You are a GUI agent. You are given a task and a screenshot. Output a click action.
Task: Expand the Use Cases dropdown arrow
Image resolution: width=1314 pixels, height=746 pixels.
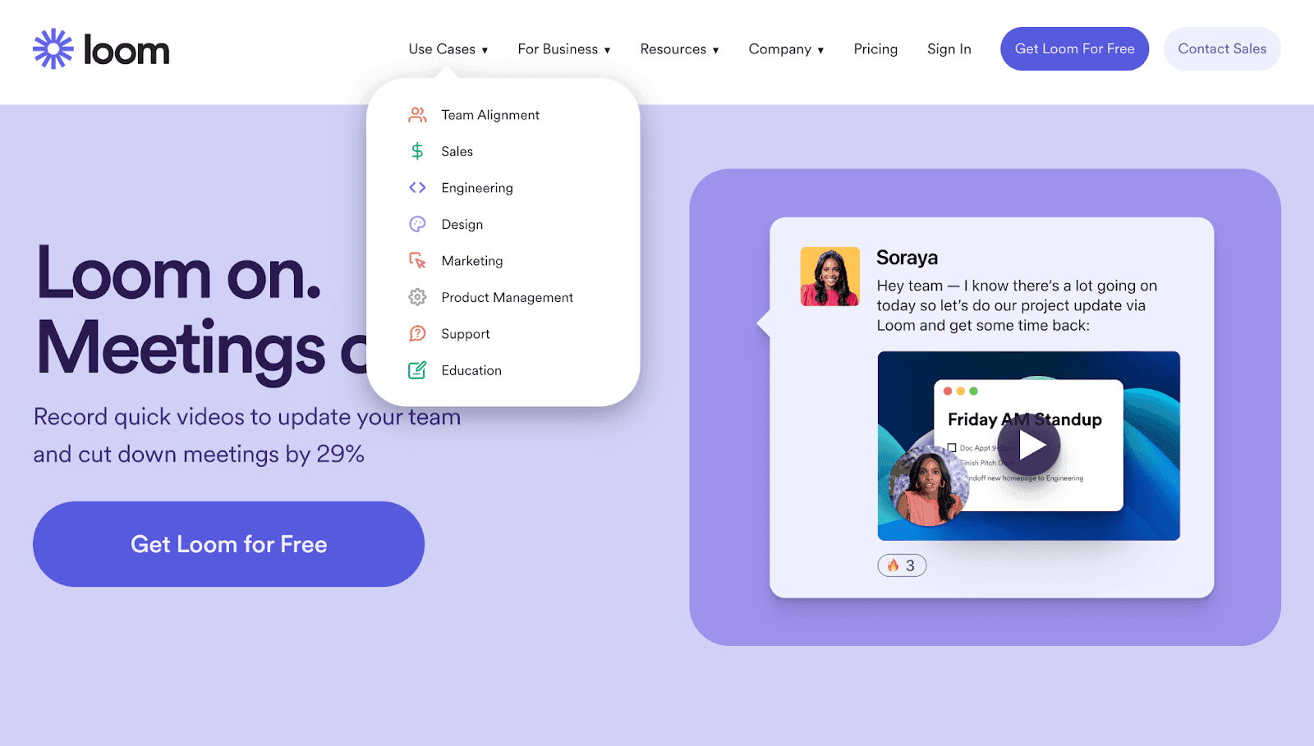point(485,50)
